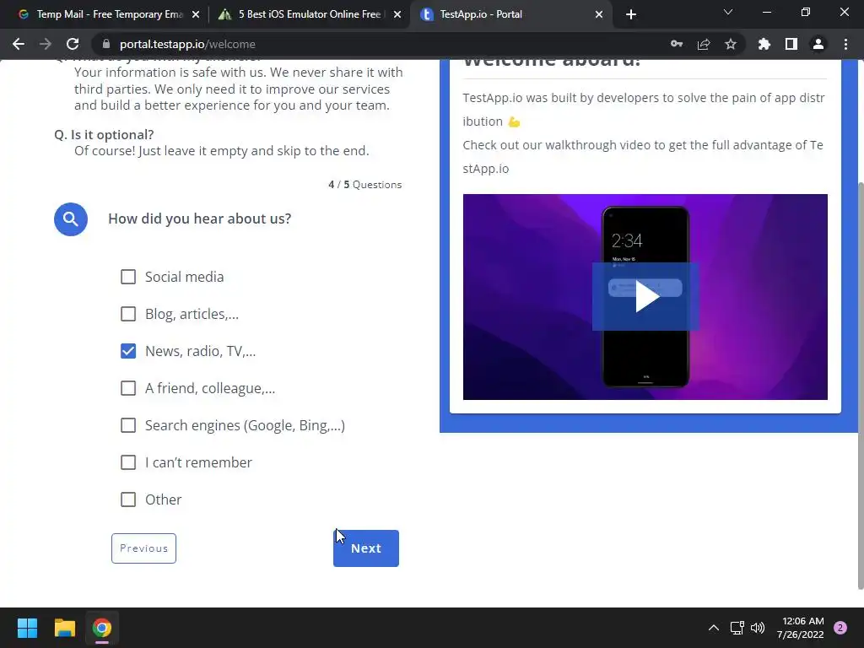Reload the TestApp.io page
This screenshot has width=864, height=648.
click(x=73, y=44)
